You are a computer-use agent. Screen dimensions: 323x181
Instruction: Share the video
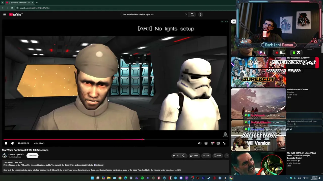[x=194, y=156]
